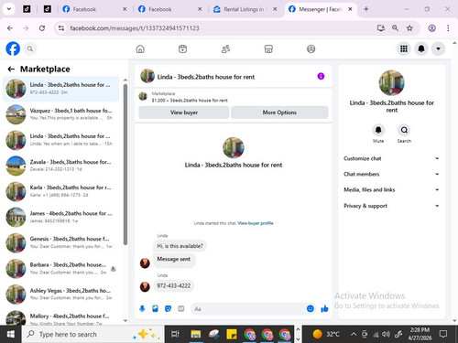458x343 pixels.
Task: Expand Chat members section
Action: (391, 174)
